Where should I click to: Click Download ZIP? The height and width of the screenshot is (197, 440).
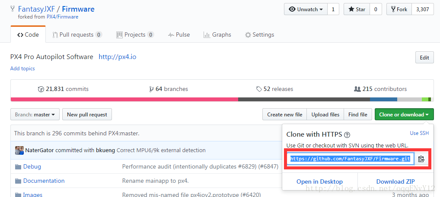point(395,181)
